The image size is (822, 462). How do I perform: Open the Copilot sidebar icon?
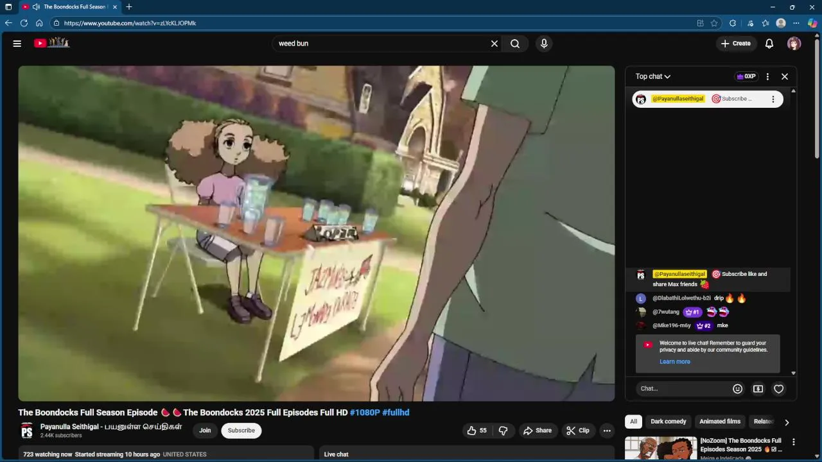point(812,23)
